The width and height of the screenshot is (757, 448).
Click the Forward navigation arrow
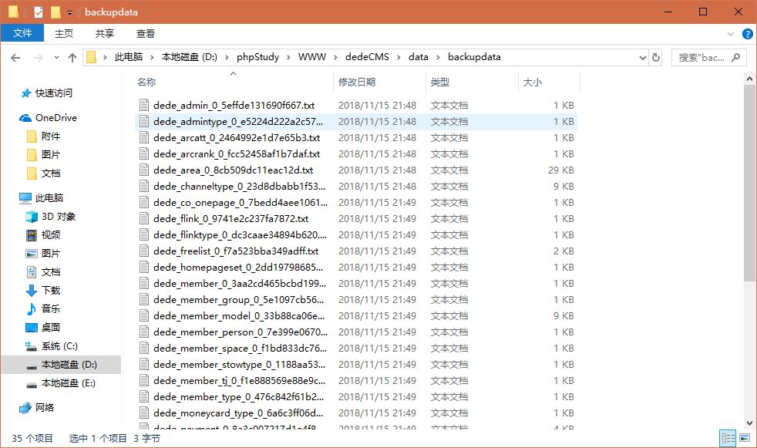click(38, 58)
